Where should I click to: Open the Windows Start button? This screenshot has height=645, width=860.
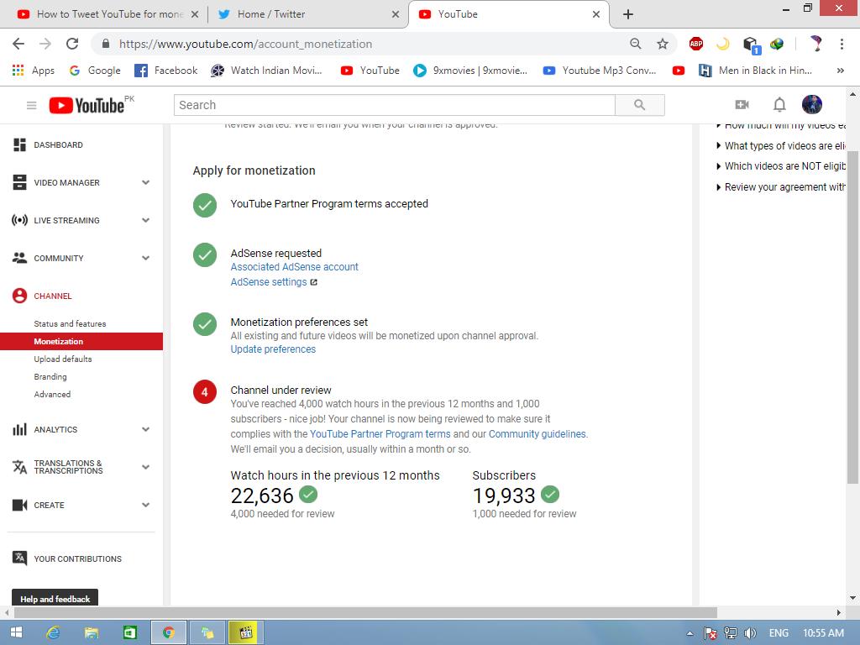point(17,633)
